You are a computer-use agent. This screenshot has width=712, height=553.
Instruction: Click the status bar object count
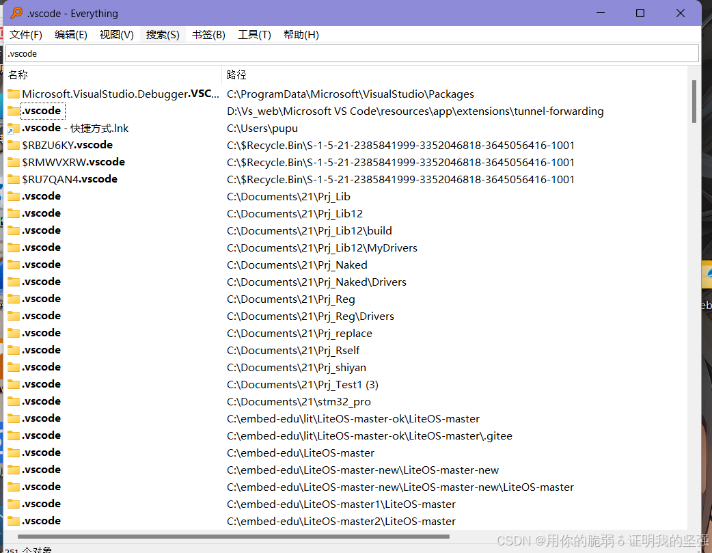tap(28, 550)
